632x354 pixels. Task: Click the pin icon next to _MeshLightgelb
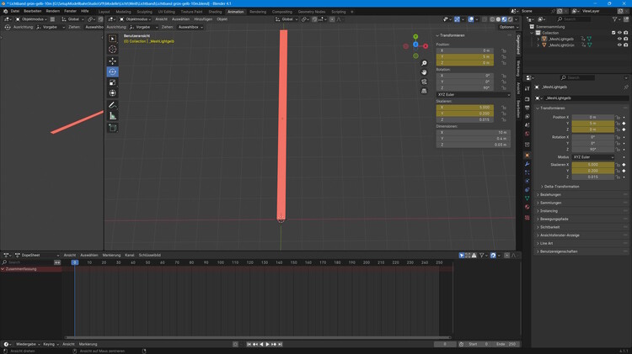[x=626, y=87]
